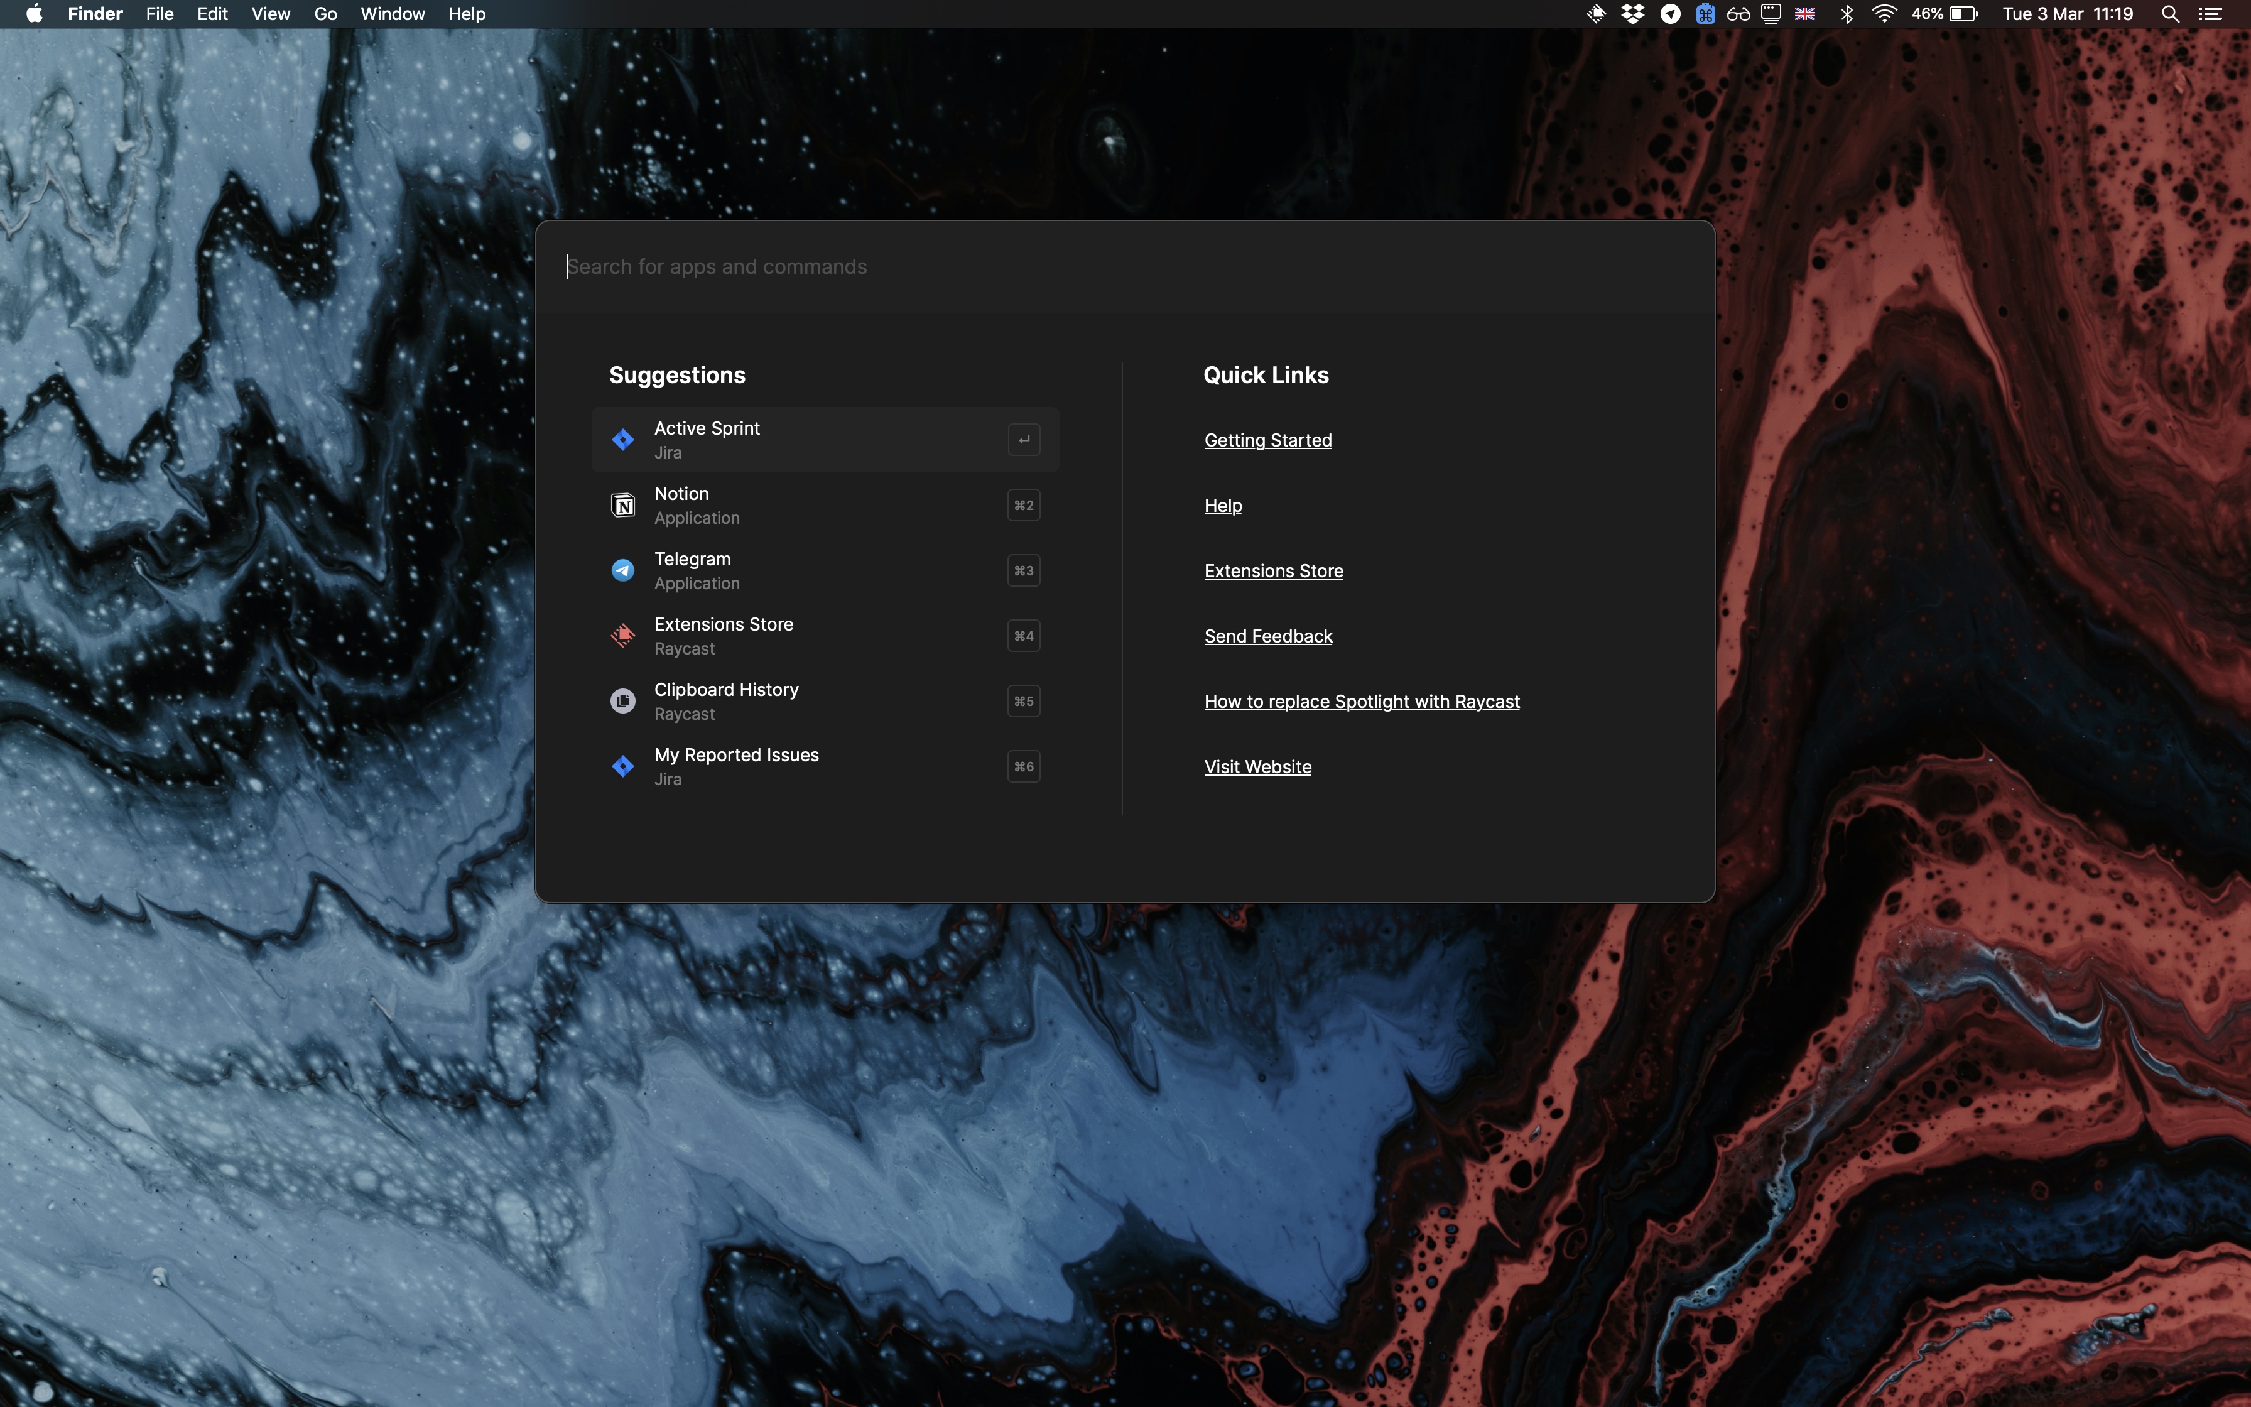Image resolution: width=2251 pixels, height=1407 pixels.
Task: Open the Dropbox menu bar icon
Action: (1632, 14)
